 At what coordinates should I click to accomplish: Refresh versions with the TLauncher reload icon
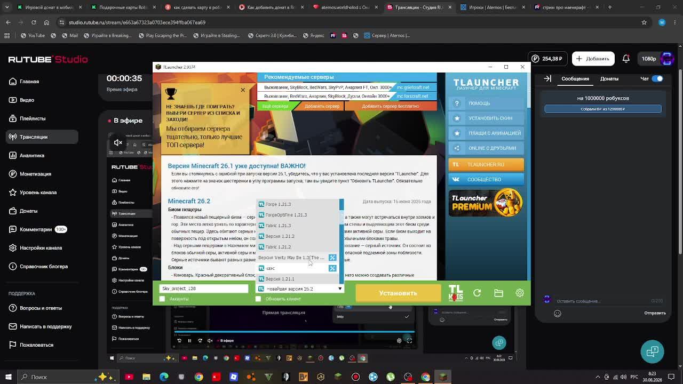coord(477,293)
